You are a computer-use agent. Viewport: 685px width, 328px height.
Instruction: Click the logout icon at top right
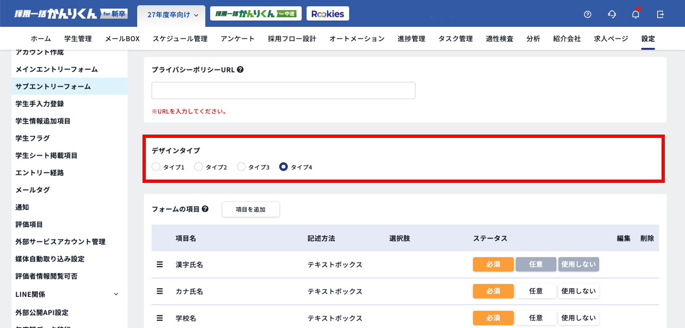tap(660, 14)
